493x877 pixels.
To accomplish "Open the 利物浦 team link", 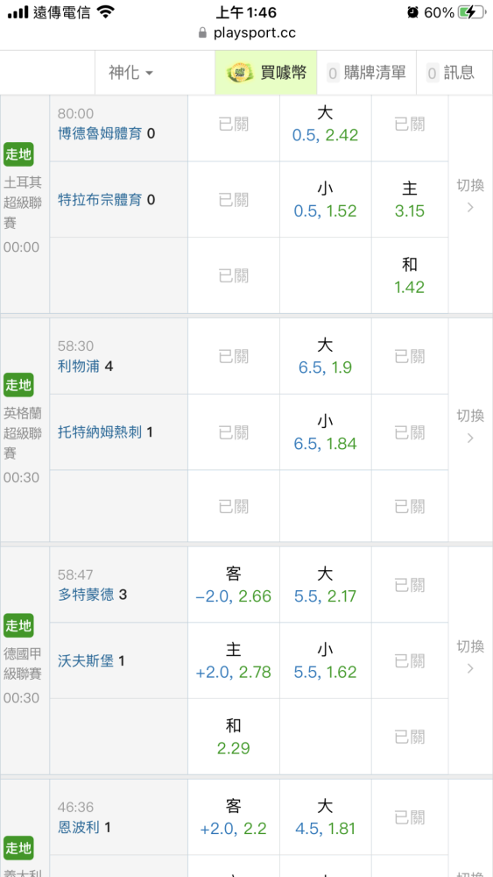I will (x=79, y=367).
